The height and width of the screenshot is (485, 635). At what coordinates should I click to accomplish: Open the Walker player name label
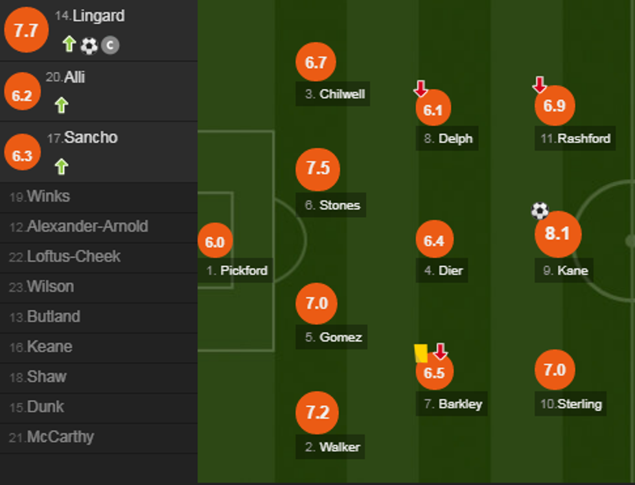point(333,447)
